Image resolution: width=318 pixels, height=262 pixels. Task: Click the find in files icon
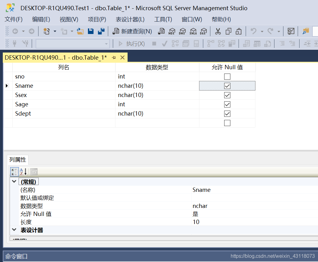305,31
